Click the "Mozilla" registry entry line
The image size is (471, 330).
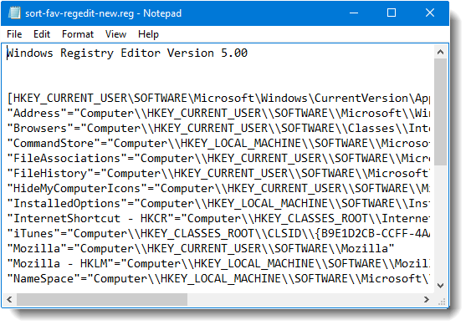click(200, 248)
